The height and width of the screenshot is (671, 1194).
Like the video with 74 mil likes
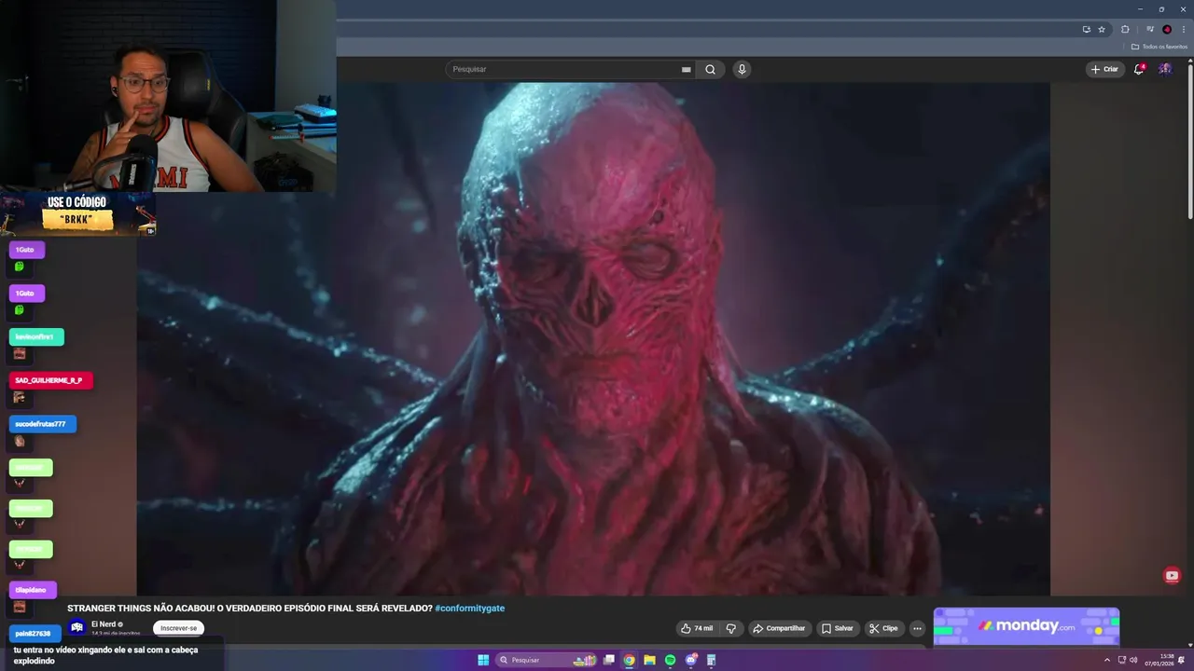[698, 628]
